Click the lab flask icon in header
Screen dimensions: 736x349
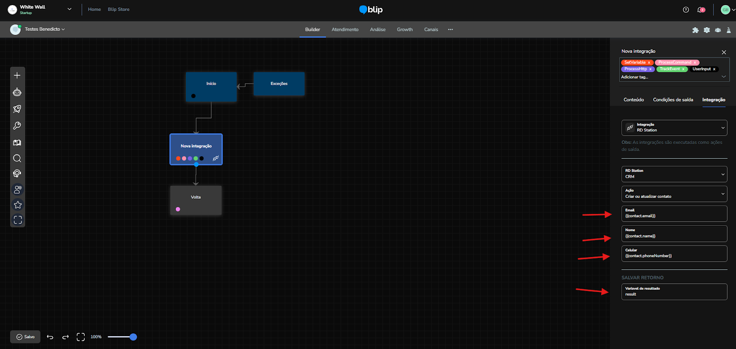click(x=729, y=30)
